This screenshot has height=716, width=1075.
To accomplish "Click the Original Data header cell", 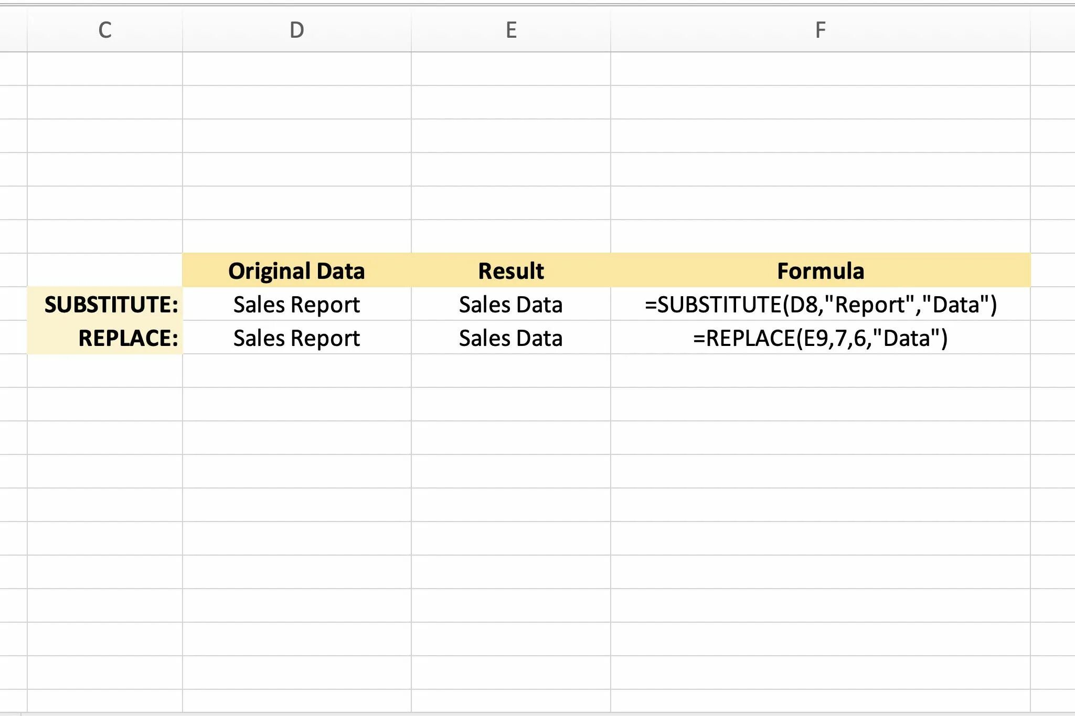I will click(296, 271).
